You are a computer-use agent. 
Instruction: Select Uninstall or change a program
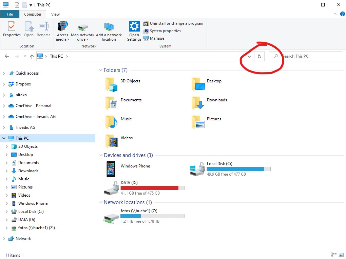(x=173, y=23)
